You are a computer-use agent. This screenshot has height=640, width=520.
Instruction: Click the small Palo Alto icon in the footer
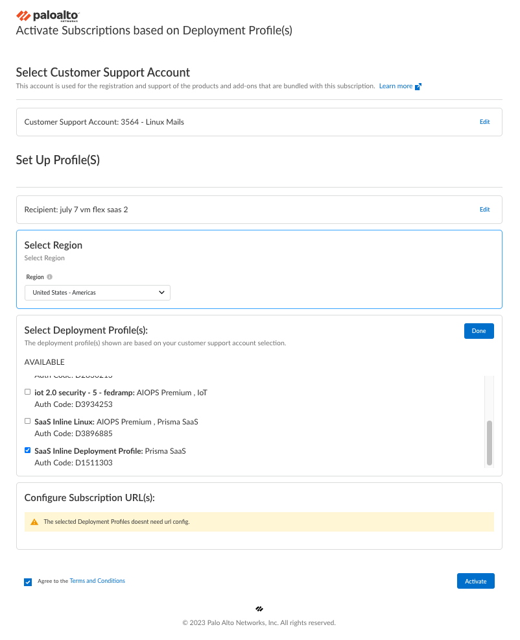[x=259, y=609]
